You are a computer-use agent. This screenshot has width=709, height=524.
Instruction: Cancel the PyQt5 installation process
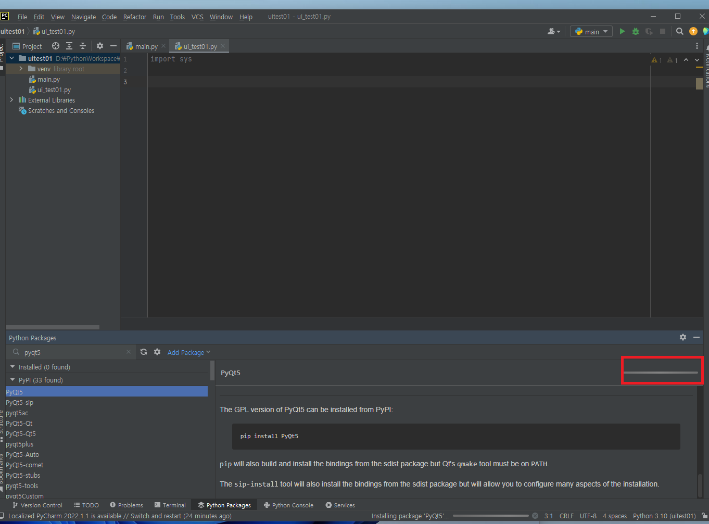point(535,516)
